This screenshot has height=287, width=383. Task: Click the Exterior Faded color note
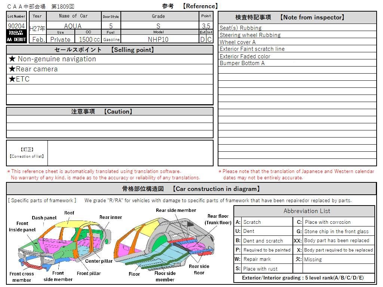tap(245, 56)
